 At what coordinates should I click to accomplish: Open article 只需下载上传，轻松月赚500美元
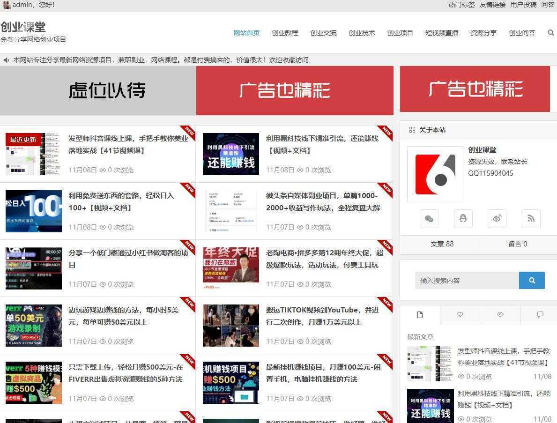[x=126, y=373]
